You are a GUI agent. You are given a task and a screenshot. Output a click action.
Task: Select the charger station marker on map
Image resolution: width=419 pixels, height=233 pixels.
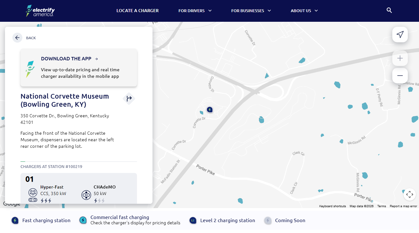point(210,110)
